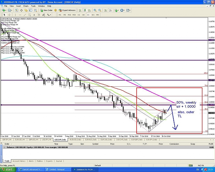This screenshot has width=215, height=172.
Task: Open the Indicators list icon
Action: tap(116, 10)
